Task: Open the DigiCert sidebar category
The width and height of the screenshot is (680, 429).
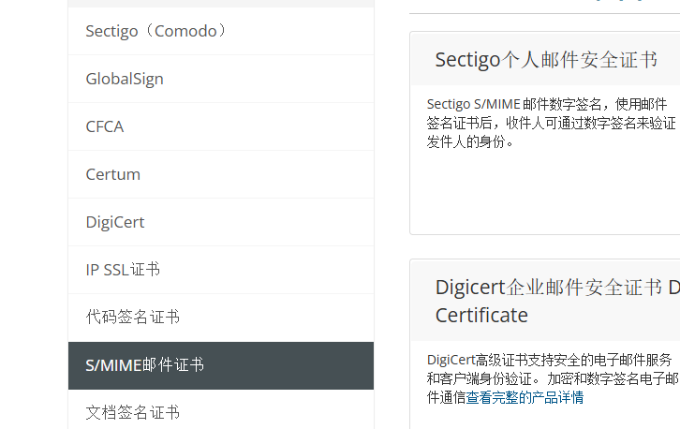Action: 221,222
